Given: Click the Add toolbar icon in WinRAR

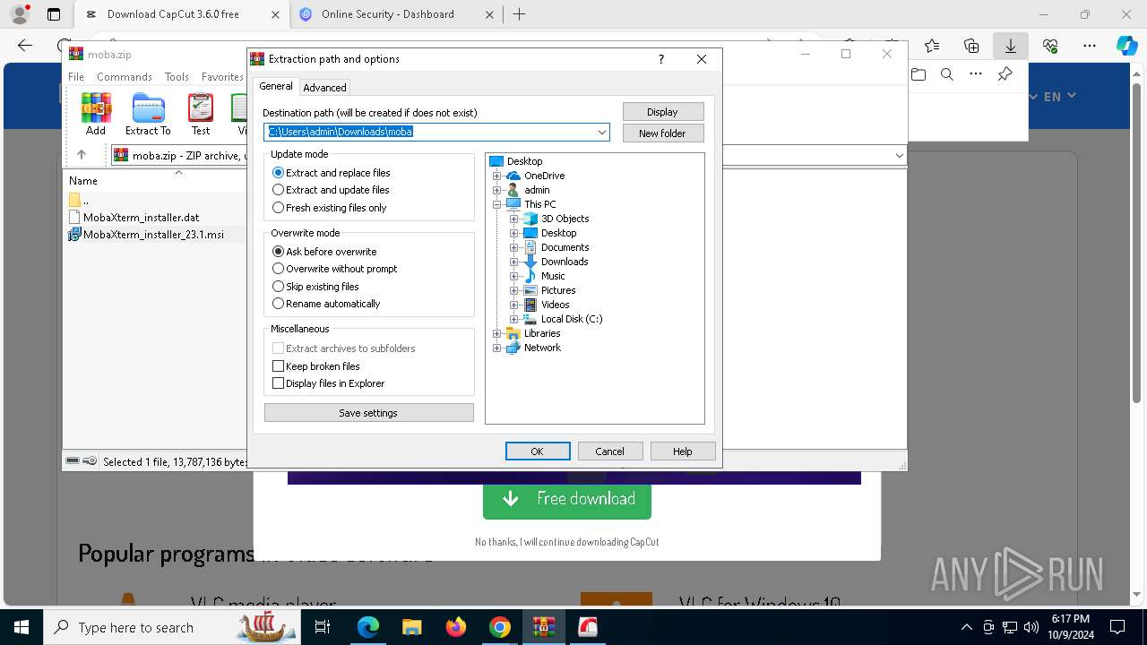Looking at the screenshot, I should point(96,114).
